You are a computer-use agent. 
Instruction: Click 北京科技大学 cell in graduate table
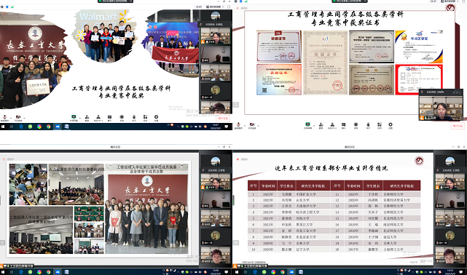[x=393, y=231]
